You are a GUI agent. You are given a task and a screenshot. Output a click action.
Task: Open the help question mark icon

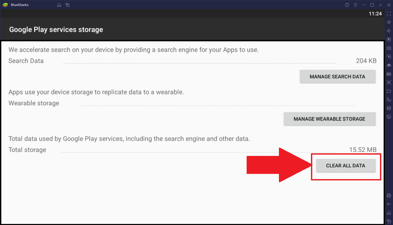347,5
